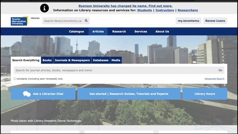Click the site search magnifier icon

click(86, 21)
